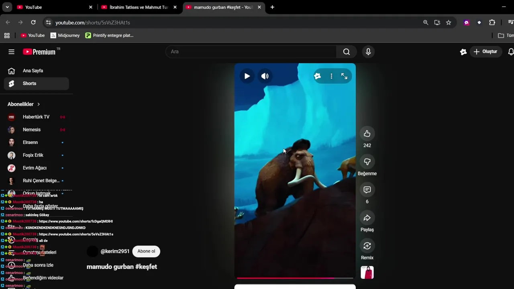Click the remix icon in player top bar
This screenshot has height=289, width=514.
(318, 76)
